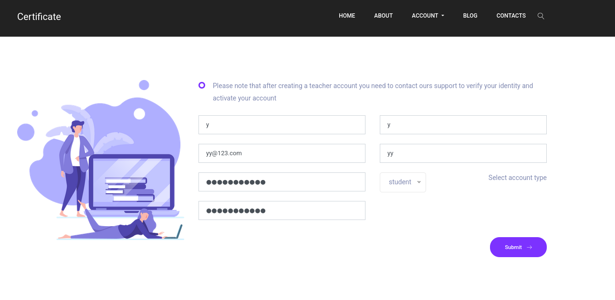
Task: Focus the email field containing yy@123.com
Action: point(281,153)
